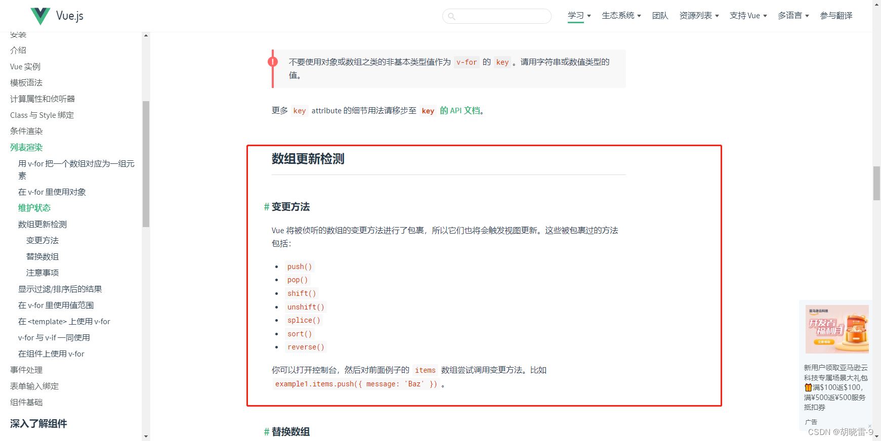Jump to 在 v-for 里使用值范围

[56, 305]
